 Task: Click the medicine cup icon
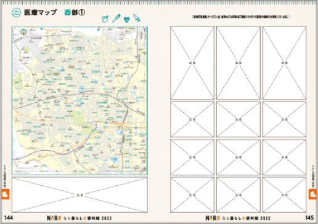pyautogui.click(x=105, y=19)
